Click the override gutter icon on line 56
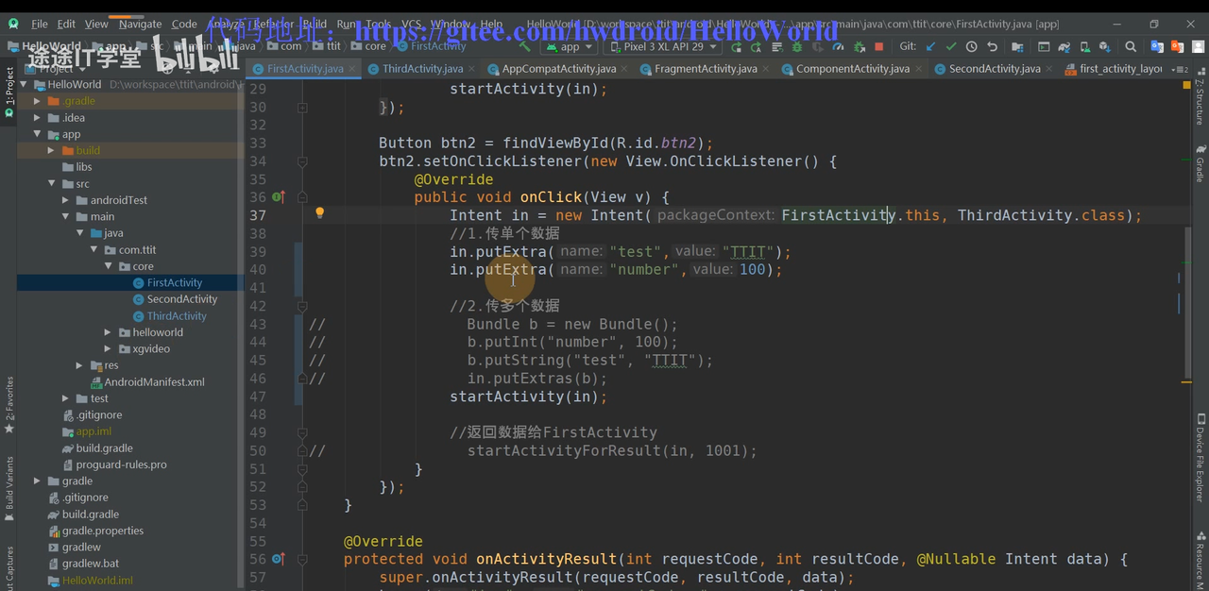The height and width of the screenshot is (591, 1209). (x=279, y=559)
